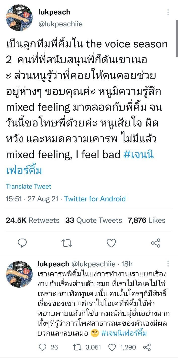
Task: Open the hashtag #เจนนิเฟอร์คิ้ม in the reply tweet
Action: coord(124,333)
